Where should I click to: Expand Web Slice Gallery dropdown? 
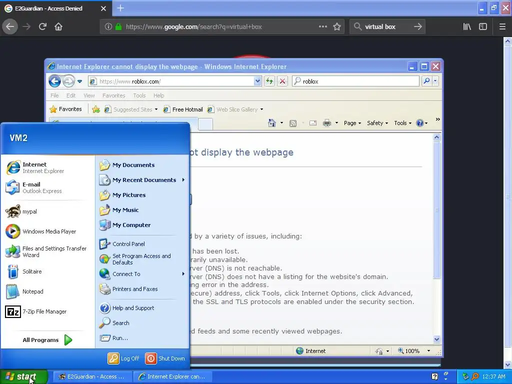(x=261, y=109)
